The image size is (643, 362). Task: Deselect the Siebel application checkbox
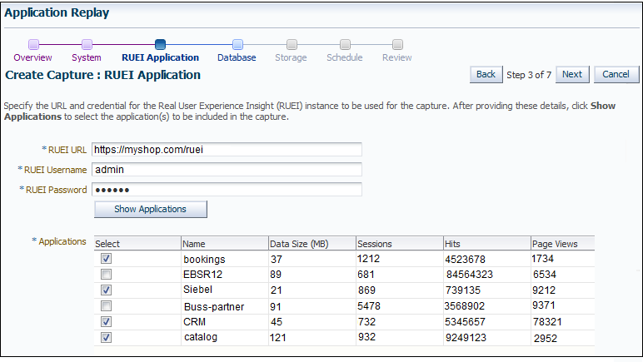point(107,290)
